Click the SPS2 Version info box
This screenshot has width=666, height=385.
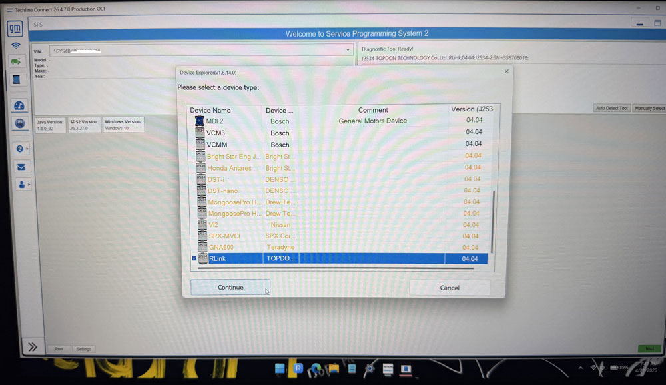click(84, 125)
